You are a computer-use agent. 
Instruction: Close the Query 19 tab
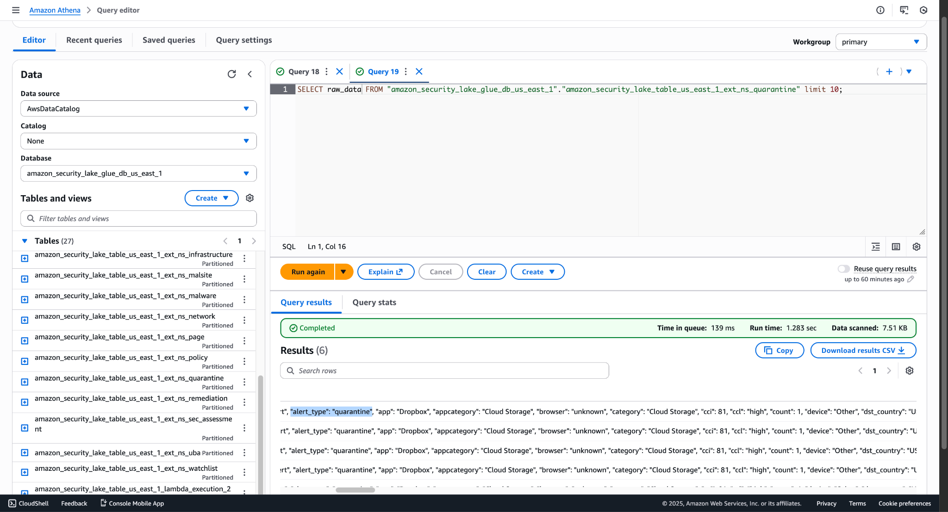[x=419, y=71]
